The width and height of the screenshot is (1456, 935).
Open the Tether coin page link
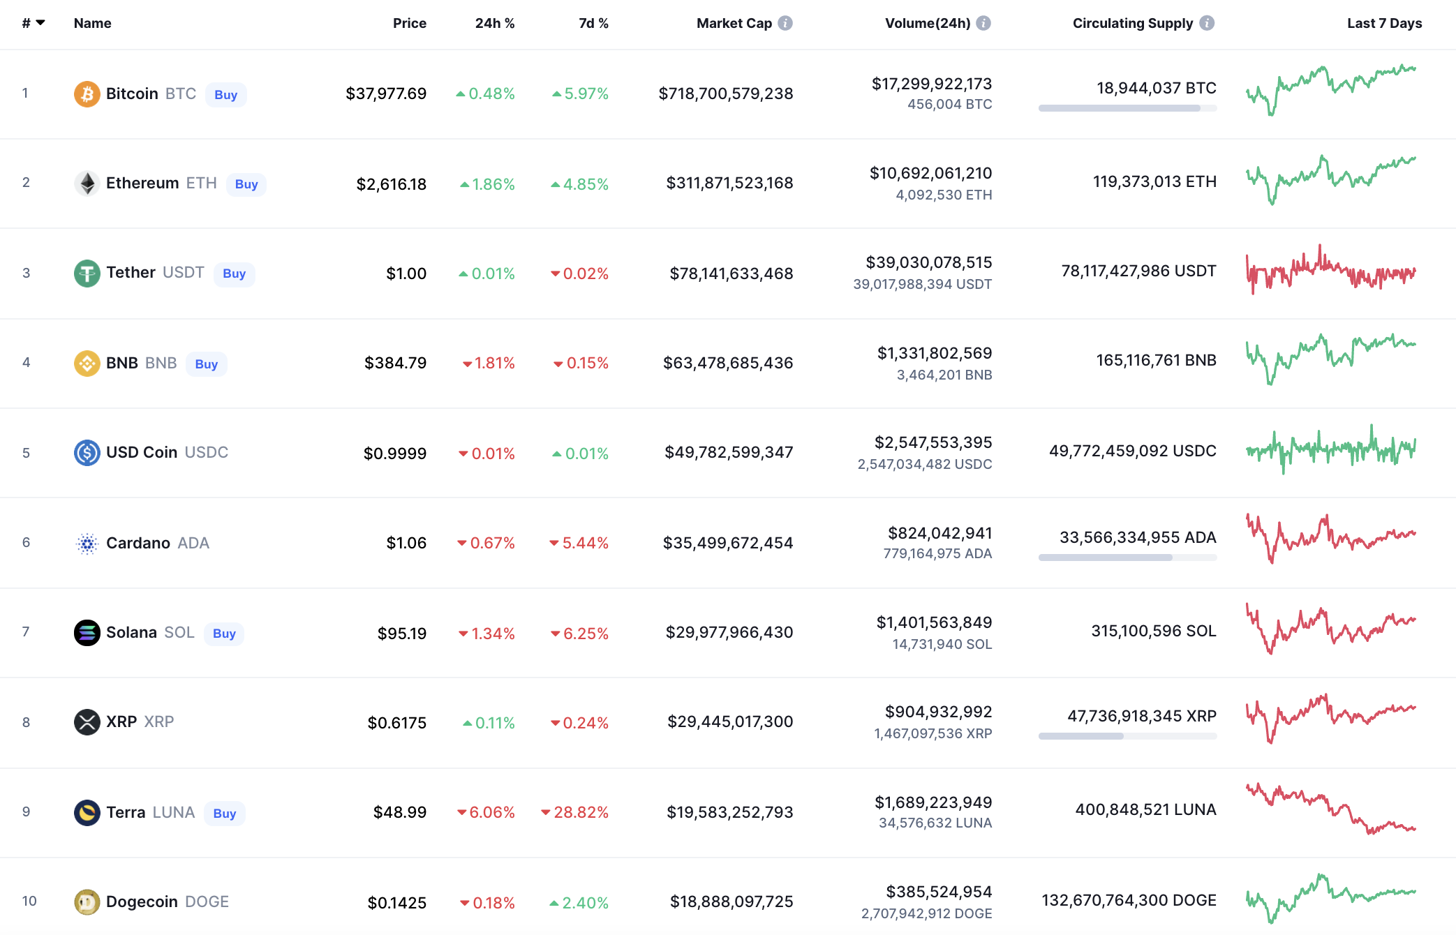coord(131,272)
